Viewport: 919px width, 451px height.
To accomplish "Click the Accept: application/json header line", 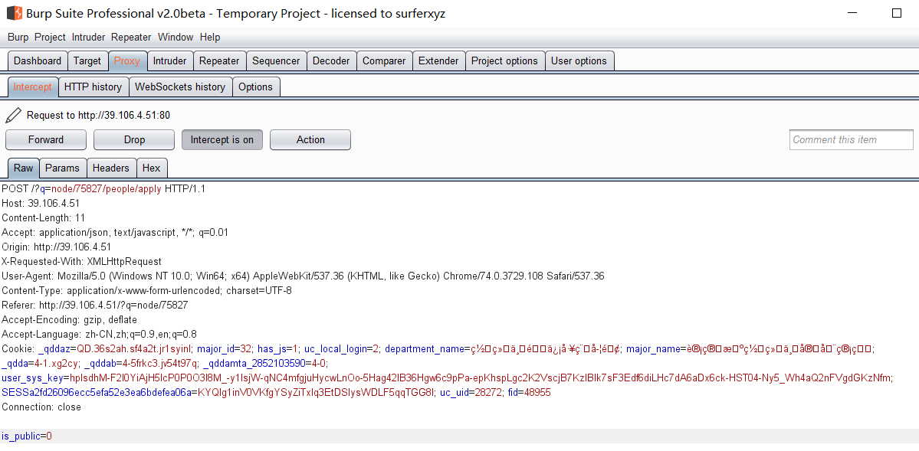I will pyautogui.click(x=115, y=233).
